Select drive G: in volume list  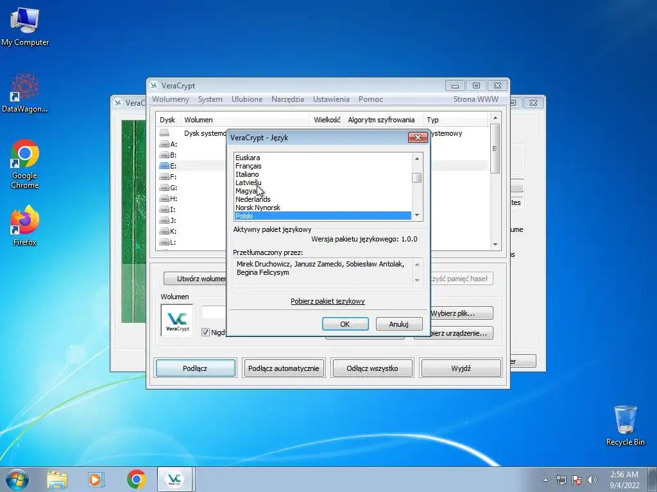[x=168, y=188]
